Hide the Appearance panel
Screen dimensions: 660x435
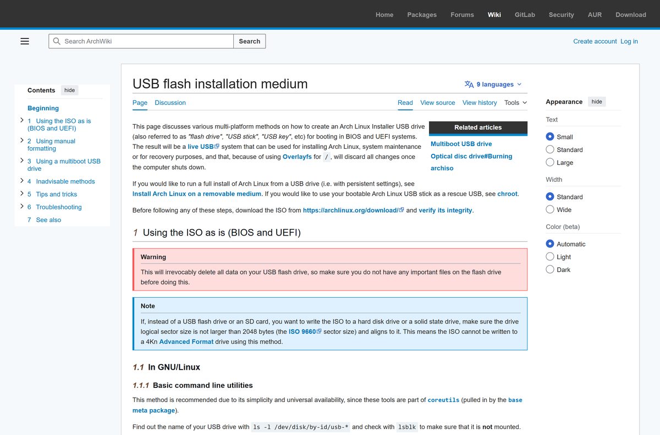(597, 102)
